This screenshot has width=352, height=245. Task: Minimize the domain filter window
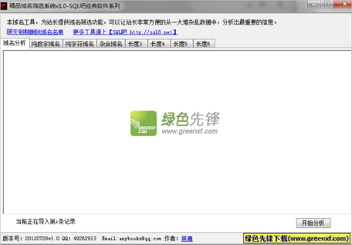314,4
